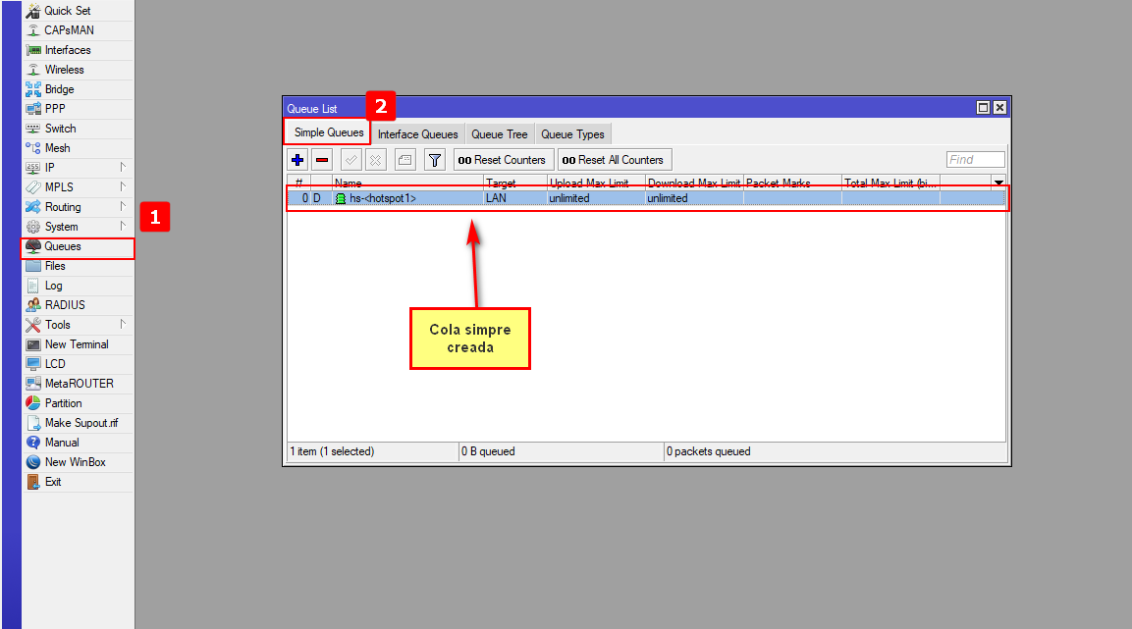The image size is (1132, 629).
Task: Select the hs-<hotspot1> queue row
Action: click(x=383, y=198)
